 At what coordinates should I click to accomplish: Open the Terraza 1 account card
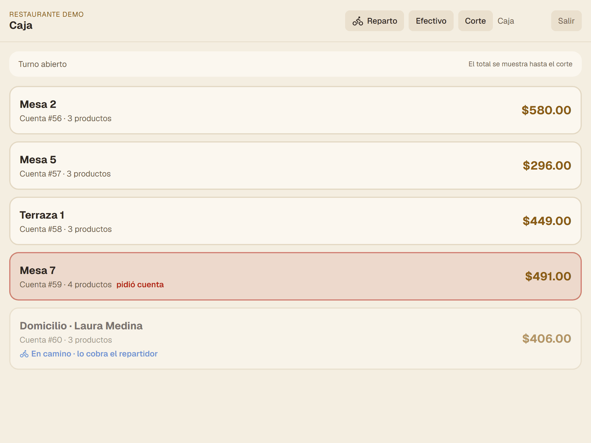(x=295, y=221)
